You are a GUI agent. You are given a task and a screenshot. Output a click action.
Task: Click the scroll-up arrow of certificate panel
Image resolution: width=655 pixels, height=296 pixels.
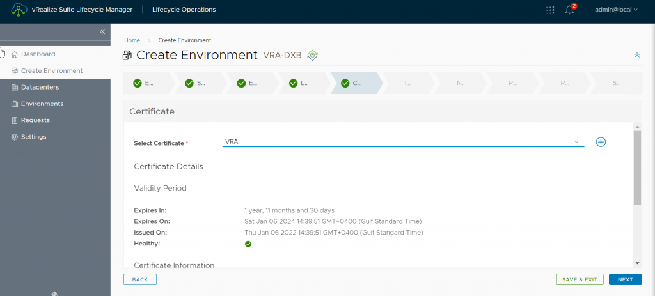tap(637, 127)
